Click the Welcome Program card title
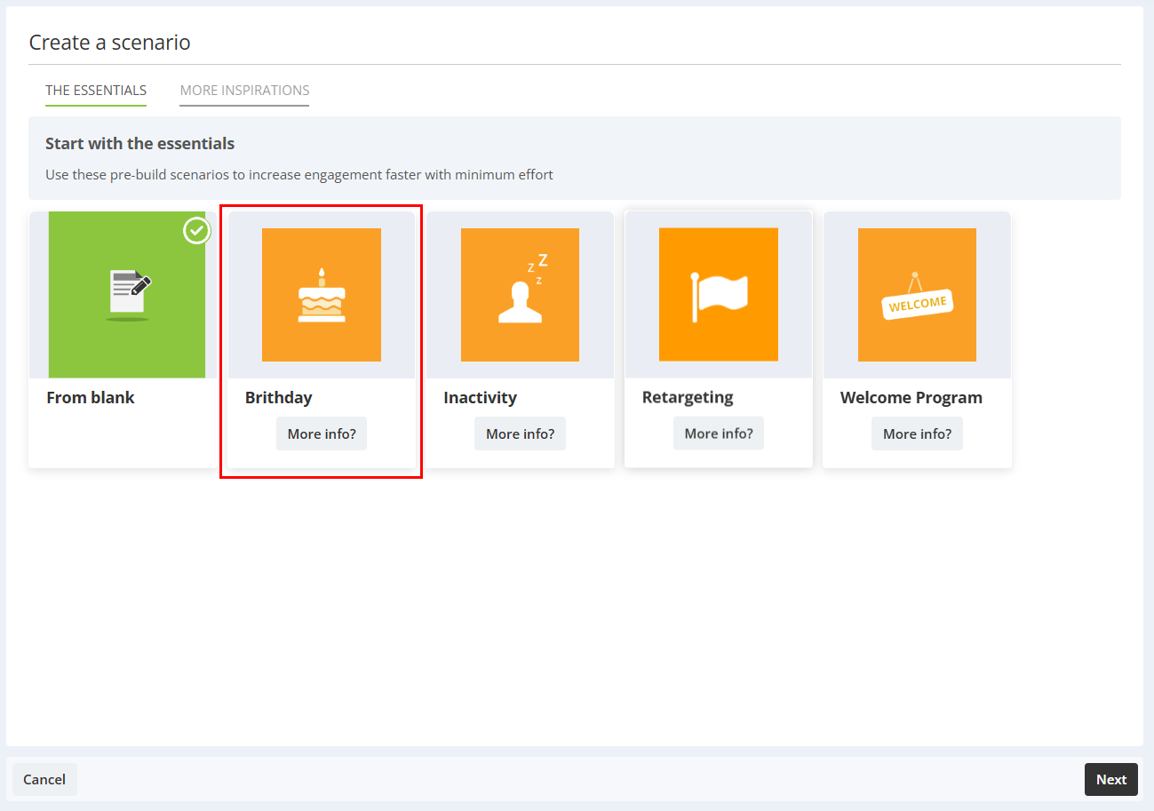The height and width of the screenshot is (811, 1154). click(x=911, y=397)
